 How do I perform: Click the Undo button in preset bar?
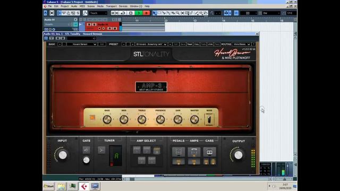click(x=210, y=44)
